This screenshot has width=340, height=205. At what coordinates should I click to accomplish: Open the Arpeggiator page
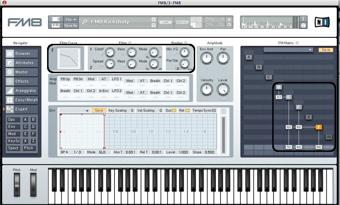pos(22,91)
